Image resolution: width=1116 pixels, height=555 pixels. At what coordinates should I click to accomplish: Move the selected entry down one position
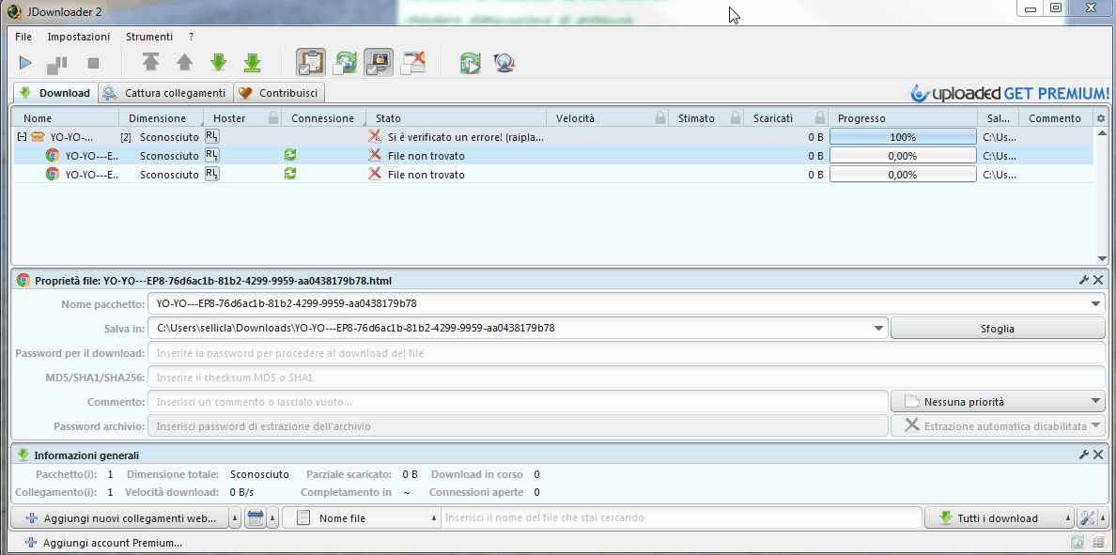point(219,63)
